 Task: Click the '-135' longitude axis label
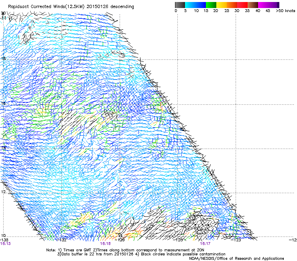(4, 240)
